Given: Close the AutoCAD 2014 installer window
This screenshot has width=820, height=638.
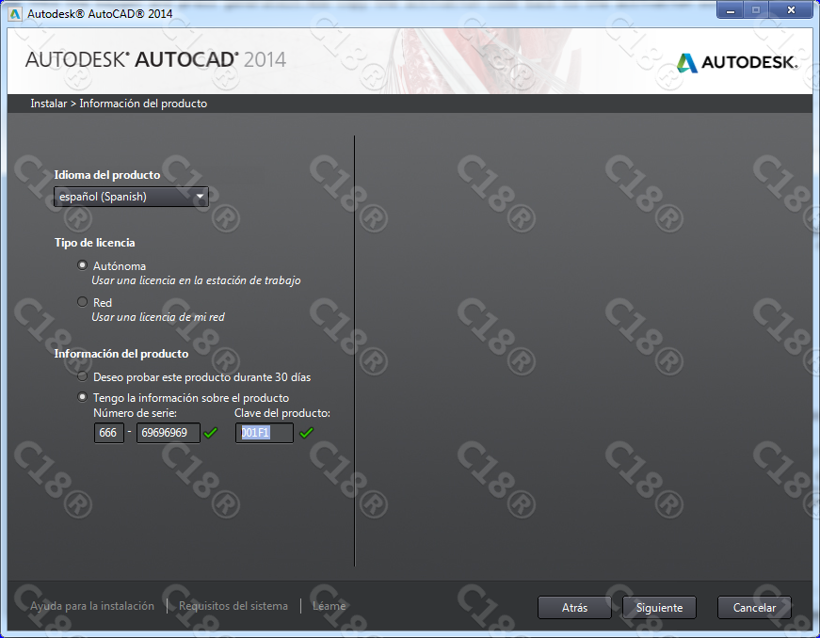Looking at the screenshot, I should point(791,10).
